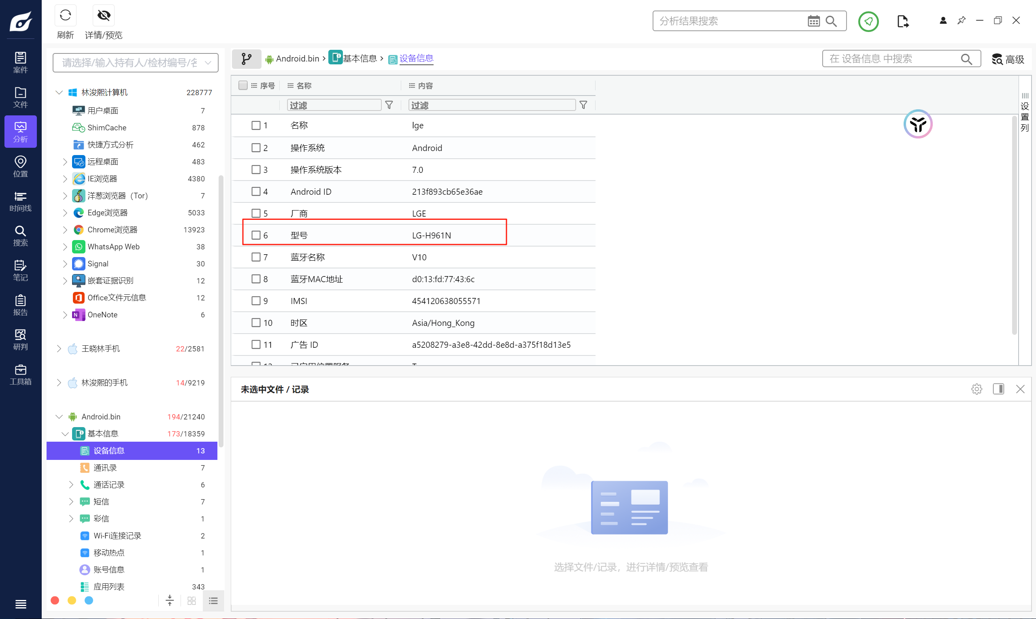Check the checkbox for row 6 型号
This screenshot has width=1036, height=619.
256,235
